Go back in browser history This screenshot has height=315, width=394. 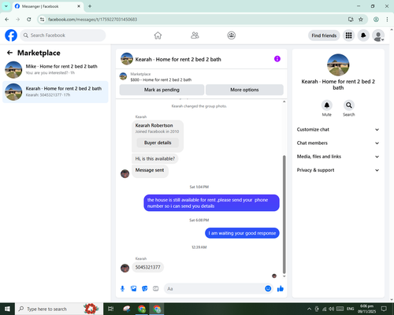coord(7,20)
